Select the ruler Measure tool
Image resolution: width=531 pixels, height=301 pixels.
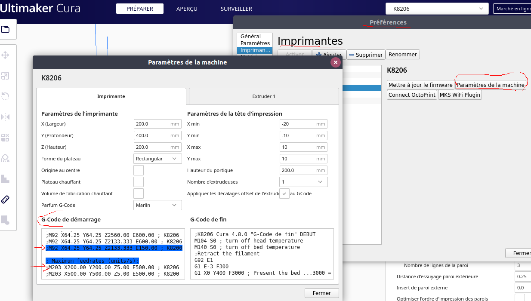(6, 199)
